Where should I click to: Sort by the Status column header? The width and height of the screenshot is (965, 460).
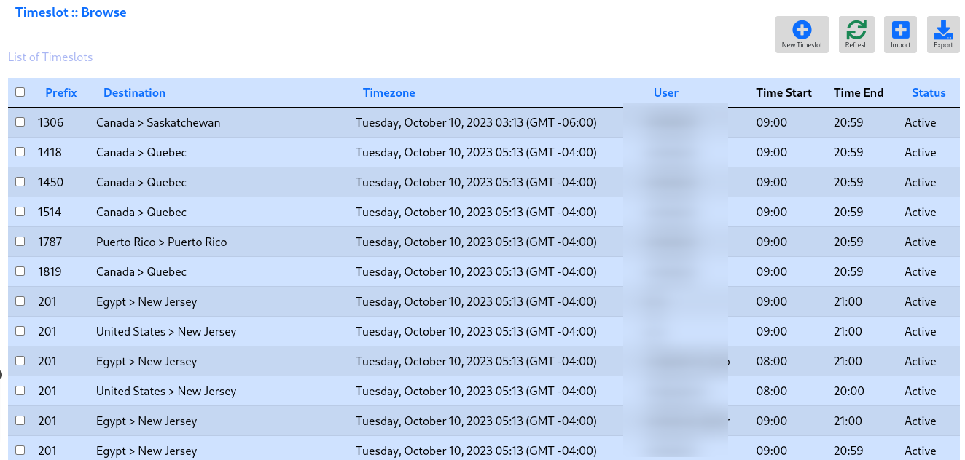pos(929,92)
